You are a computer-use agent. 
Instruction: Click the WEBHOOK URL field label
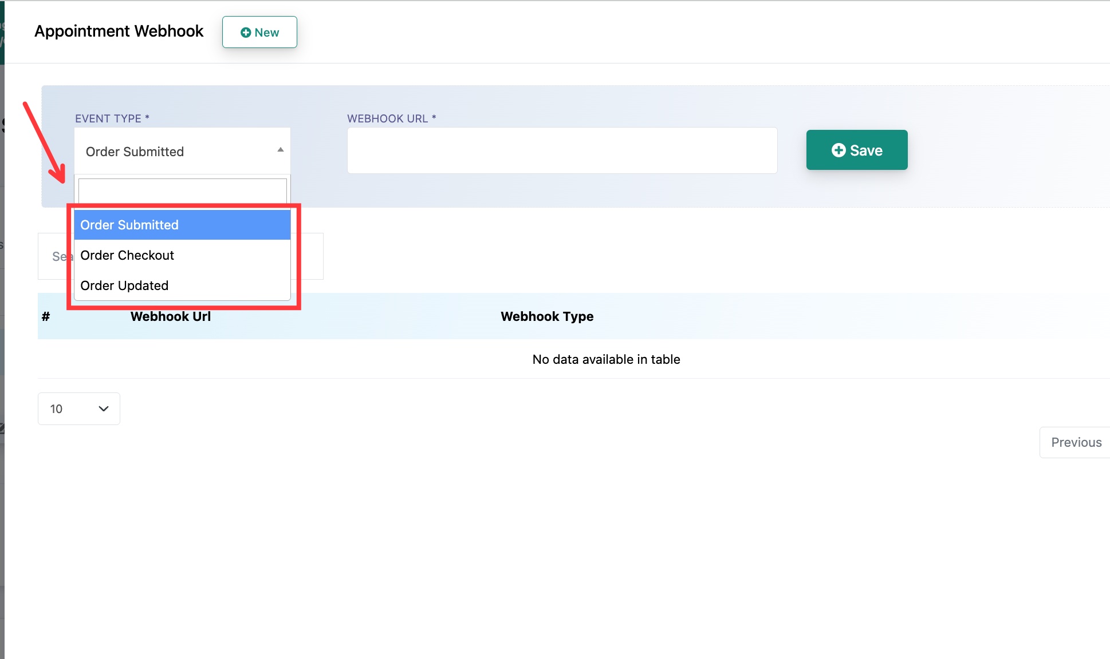coord(391,118)
